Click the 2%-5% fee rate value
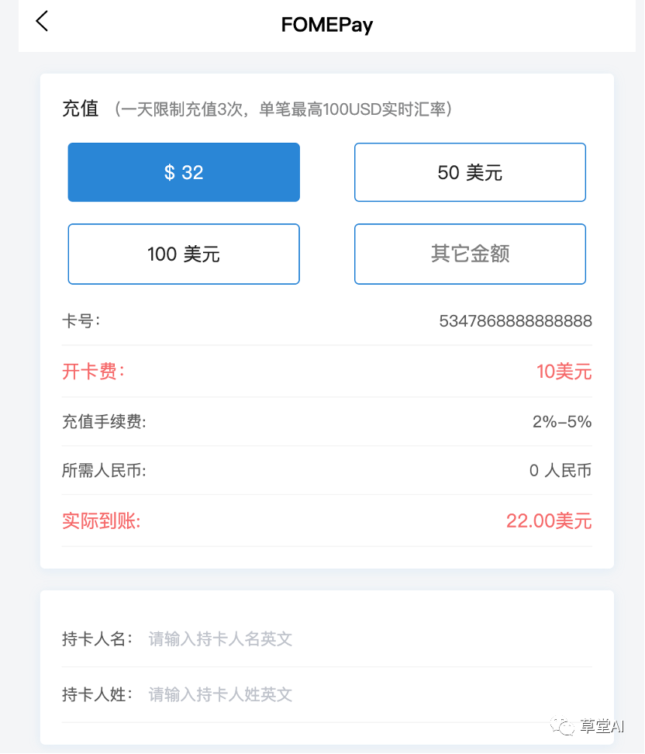This screenshot has height=754, width=645. (562, 422)
